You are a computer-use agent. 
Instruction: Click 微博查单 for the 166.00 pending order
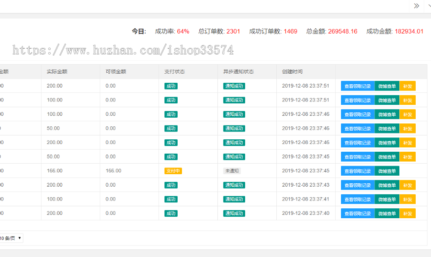pyautogui.click(x=387, y=171)
